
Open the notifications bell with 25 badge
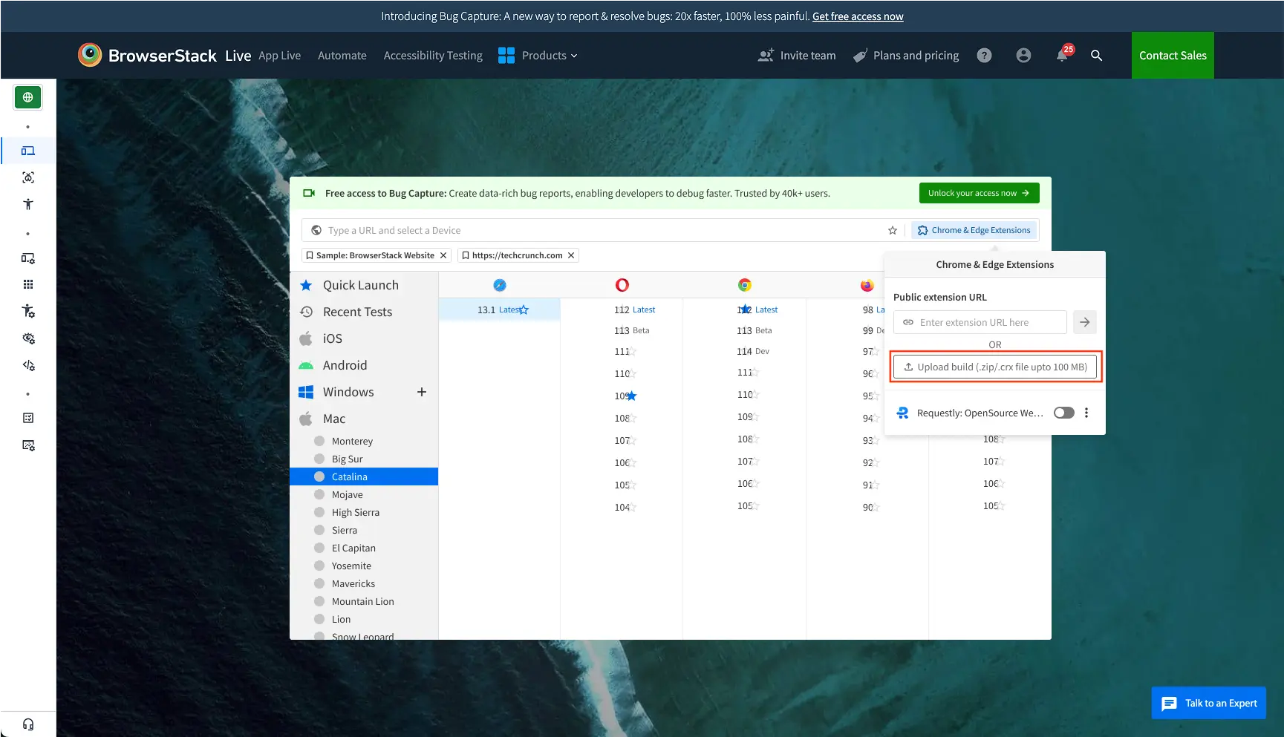point(1062,55)
